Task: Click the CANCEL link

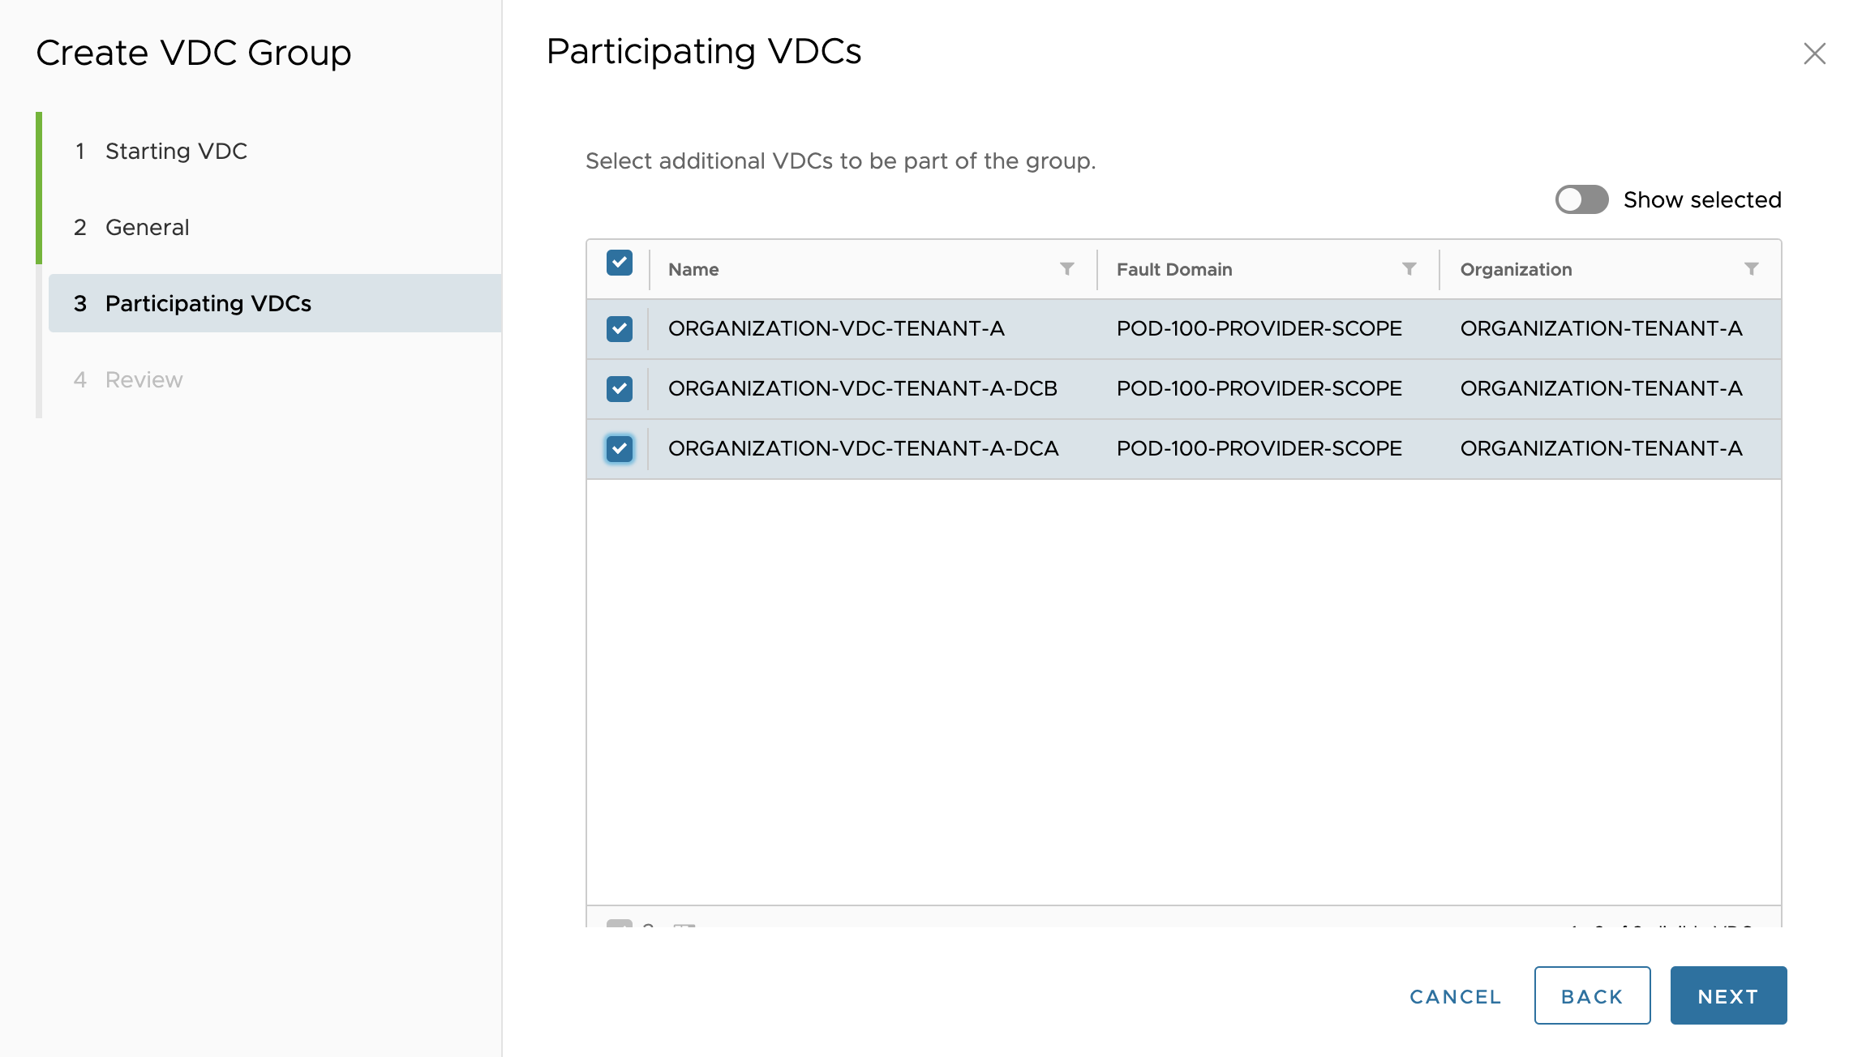Action: click(x=1455, y=997)
